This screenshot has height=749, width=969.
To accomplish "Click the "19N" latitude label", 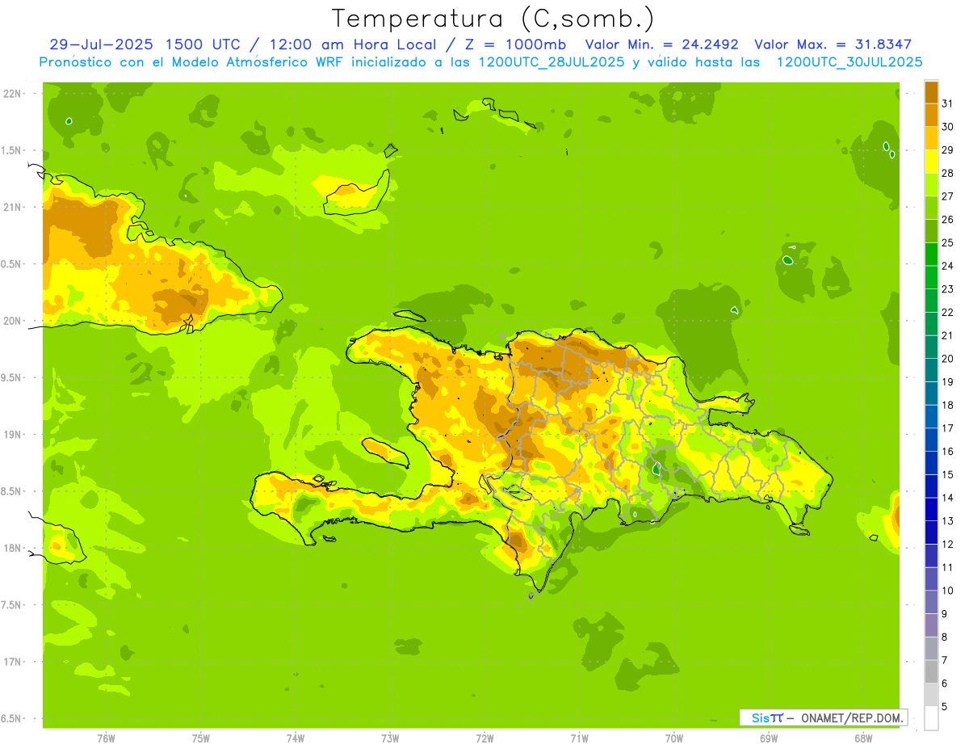I will coord(13,435).
